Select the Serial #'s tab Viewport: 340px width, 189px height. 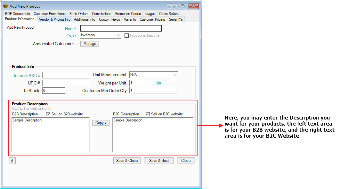coord(176,19)
